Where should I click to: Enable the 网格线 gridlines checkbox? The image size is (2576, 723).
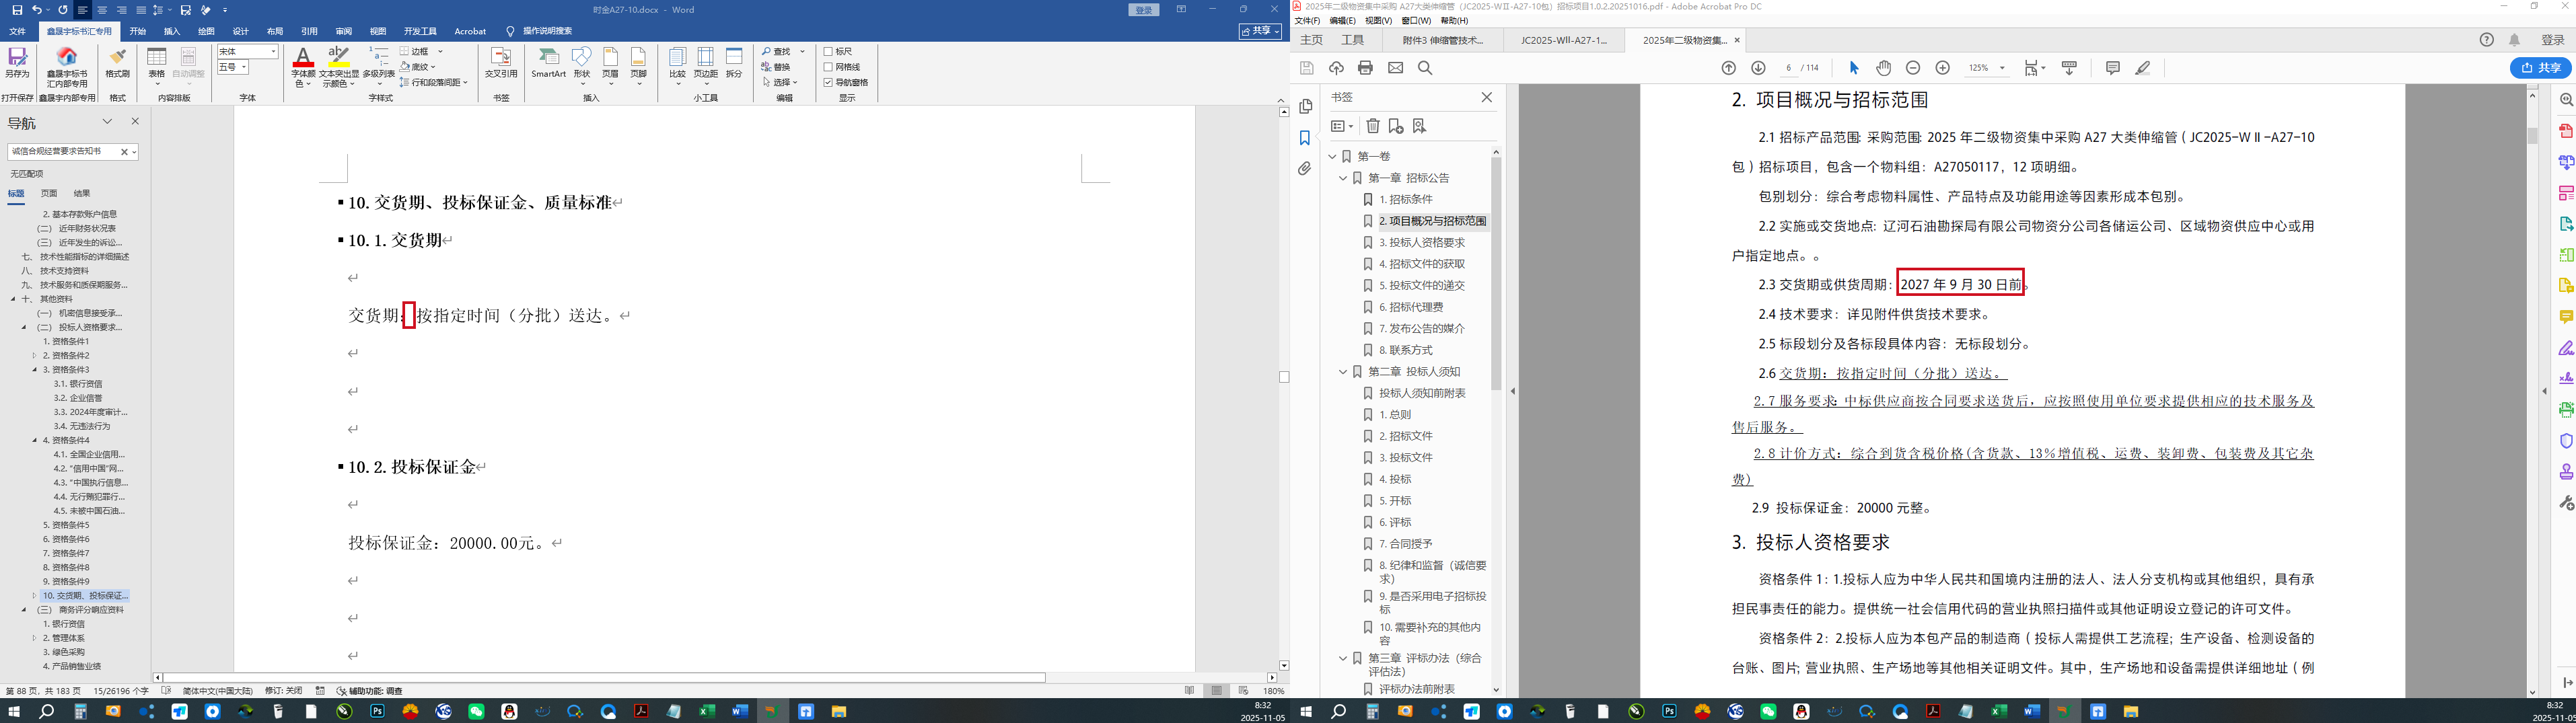coord(828,67)
